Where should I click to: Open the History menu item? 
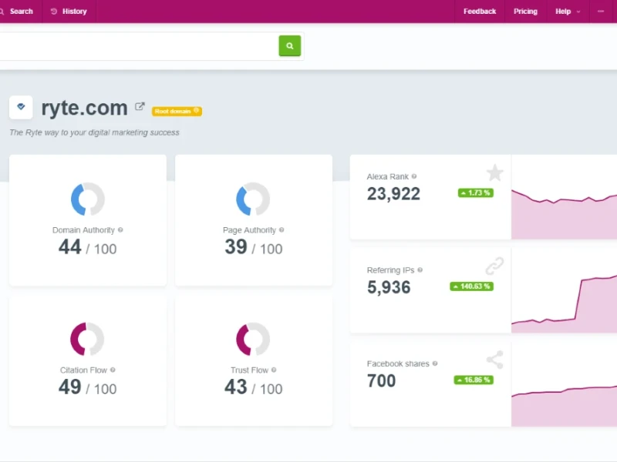[x=69, y=12]
